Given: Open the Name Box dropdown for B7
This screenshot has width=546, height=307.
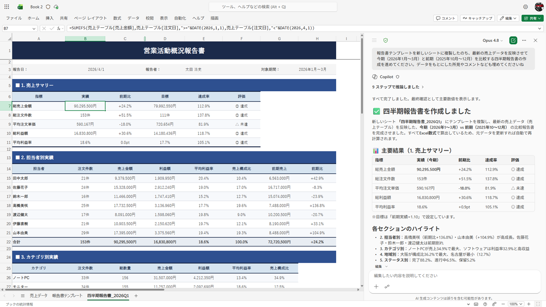Looking at the screenshot, I should click(34, 28).
